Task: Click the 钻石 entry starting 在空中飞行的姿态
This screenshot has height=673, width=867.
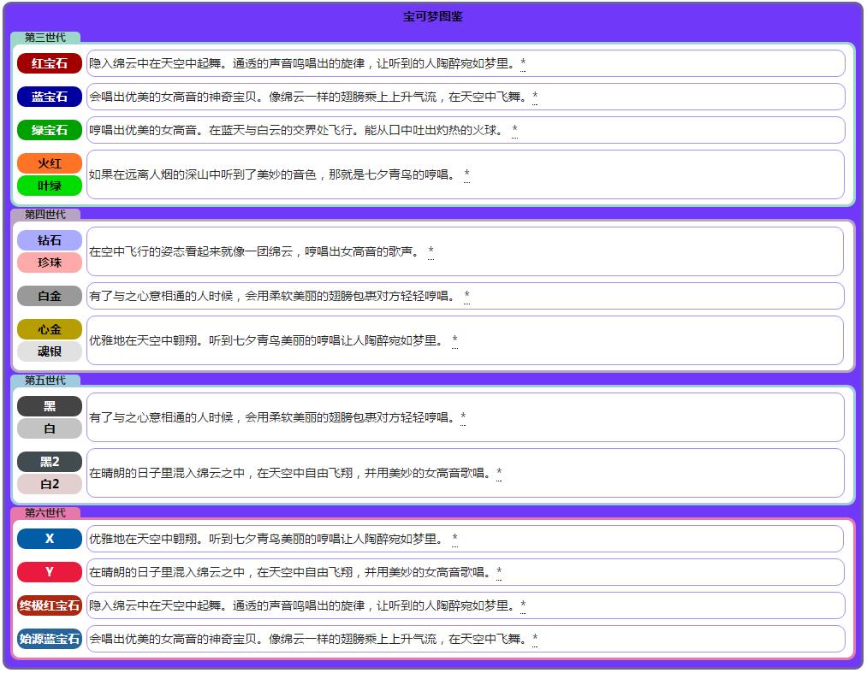Action: coord(466,252)
